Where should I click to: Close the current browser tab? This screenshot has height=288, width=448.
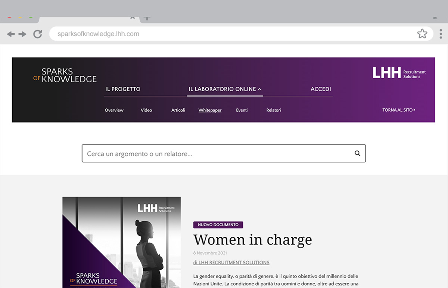(133, 17)
